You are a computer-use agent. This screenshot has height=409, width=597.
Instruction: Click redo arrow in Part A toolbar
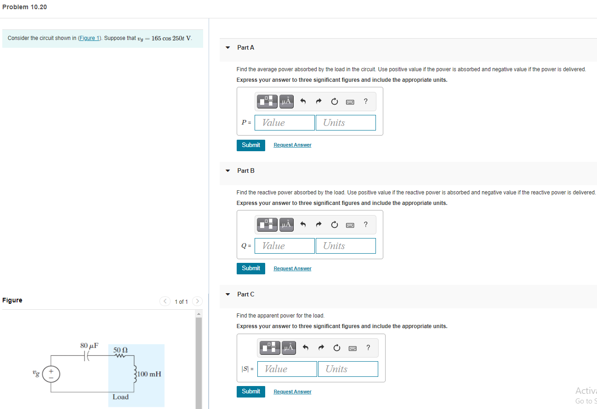(318, 102)
